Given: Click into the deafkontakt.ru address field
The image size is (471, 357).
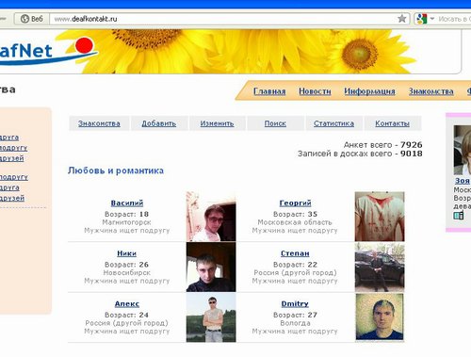Looking at the screenshot, I should 223,19.
